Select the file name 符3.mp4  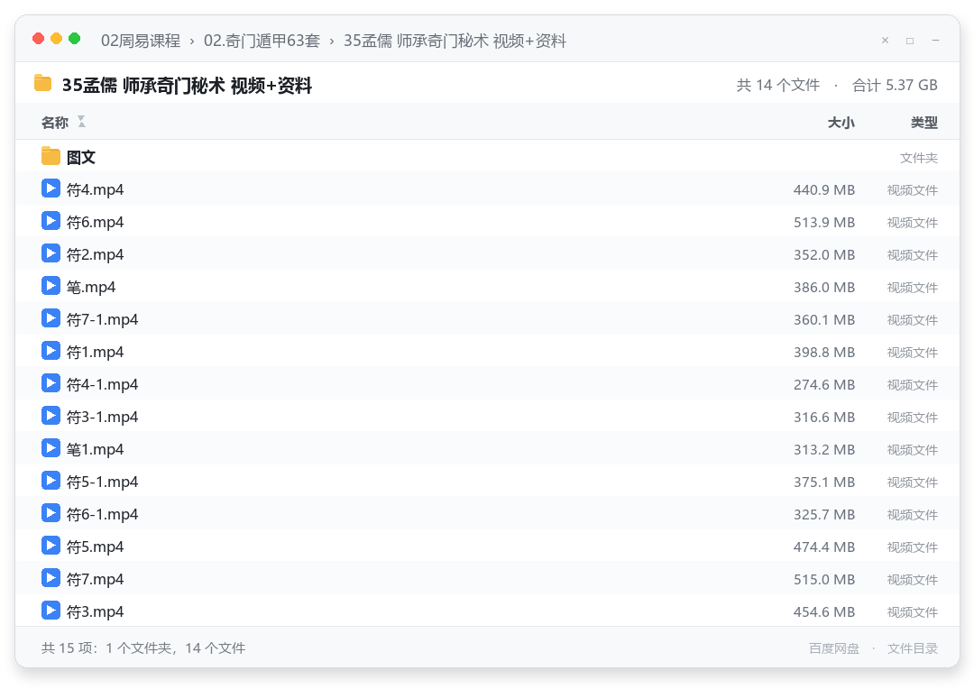coord(95,612)
